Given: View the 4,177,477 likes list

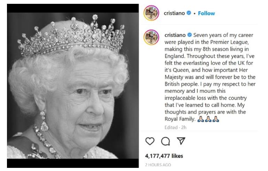Looking at the screenshot, I should [x=164, y=156].
